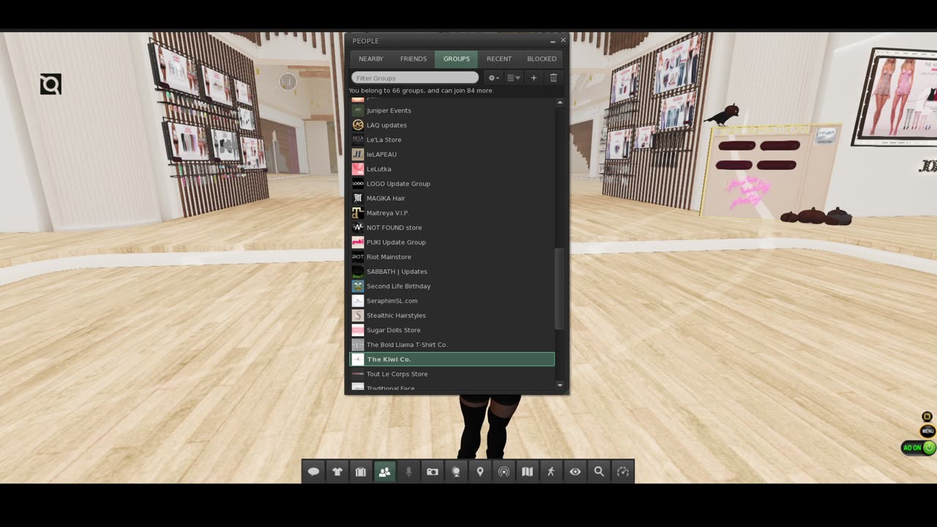This screenshot has width=937, height=527.
Task: Select The Bold Llama T-Shirt Co. group
Action: (x=452, y=345)
